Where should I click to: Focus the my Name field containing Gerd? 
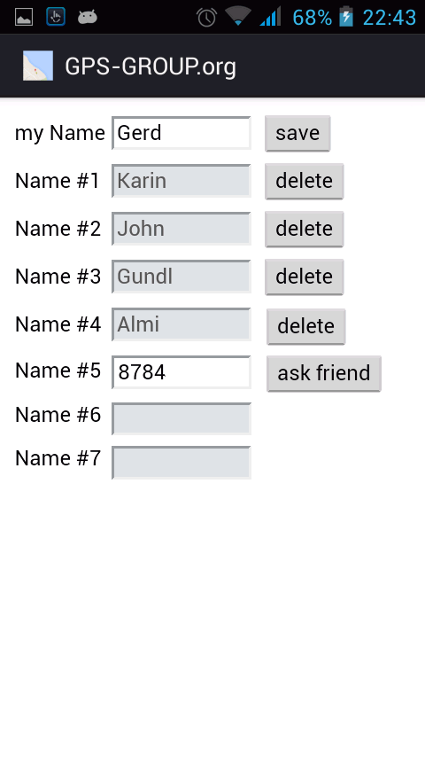[x=182, y=133]
